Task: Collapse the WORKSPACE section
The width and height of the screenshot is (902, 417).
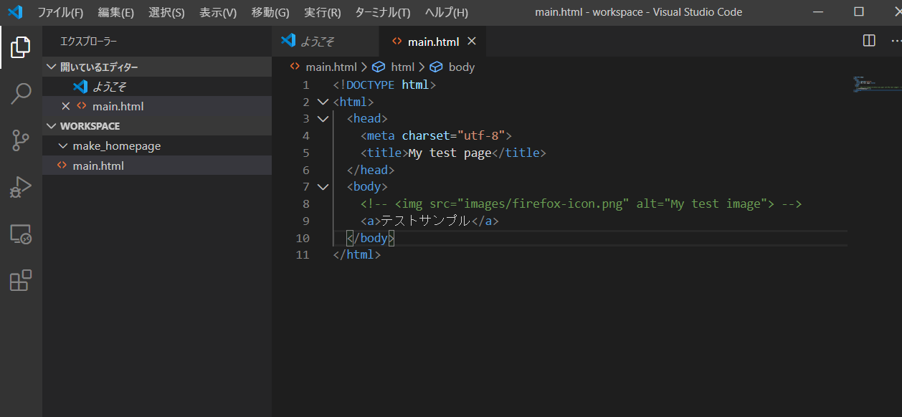Action: tap(157, 126)
